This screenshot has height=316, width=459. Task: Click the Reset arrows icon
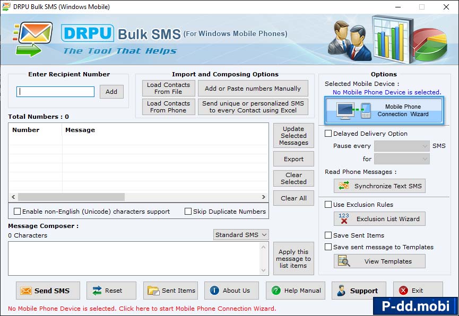click(97, 291)
